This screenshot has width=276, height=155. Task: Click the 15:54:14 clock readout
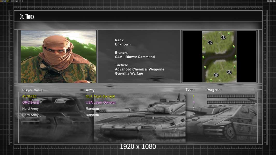click(18, 1)
